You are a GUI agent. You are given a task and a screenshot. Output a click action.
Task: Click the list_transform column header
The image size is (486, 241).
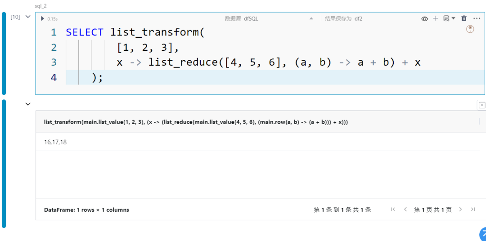pos(196,122)
